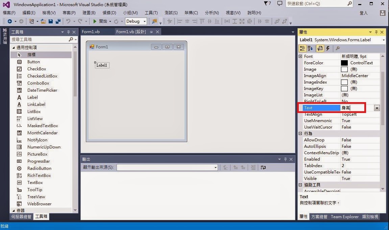The height and width of the screenshot is (230, 389).
Task: Open the Debug configuration dropdown
Action: [144, 21]
